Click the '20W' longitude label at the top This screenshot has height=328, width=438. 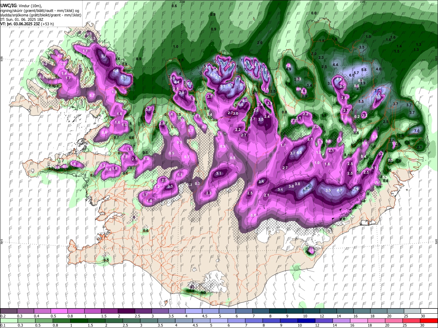pos(182,2)
